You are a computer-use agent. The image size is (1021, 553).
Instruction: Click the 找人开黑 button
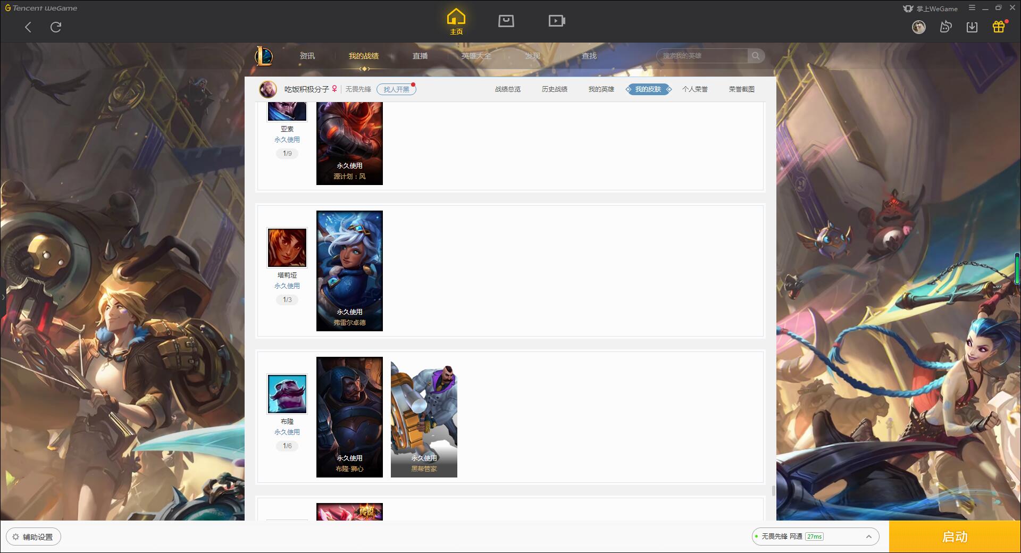(x=396, y=89)
